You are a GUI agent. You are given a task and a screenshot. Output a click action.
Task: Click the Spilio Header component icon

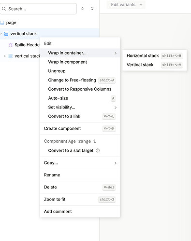tap(11, 45)
